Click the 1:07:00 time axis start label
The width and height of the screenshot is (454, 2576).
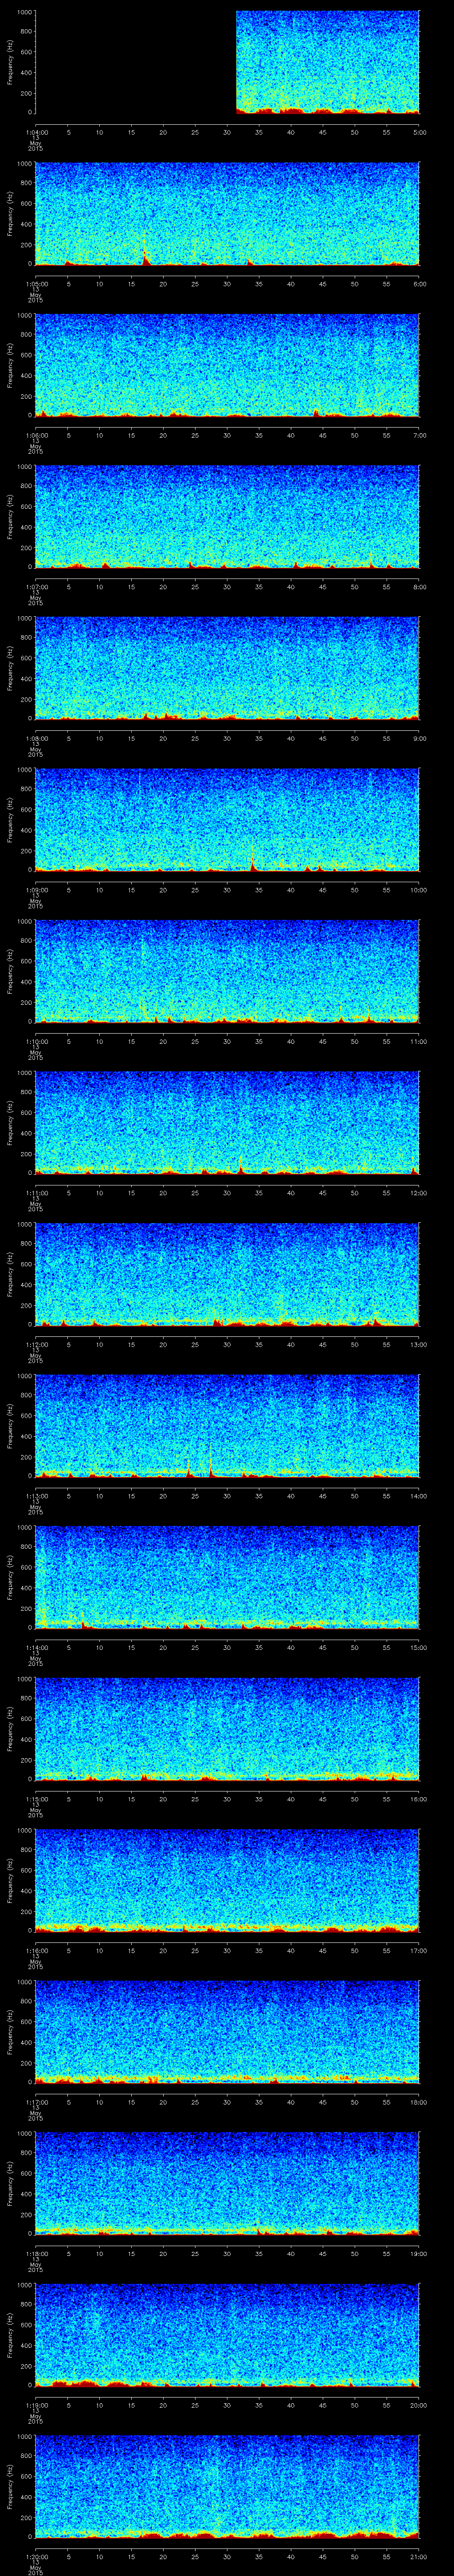coord(36,587)
